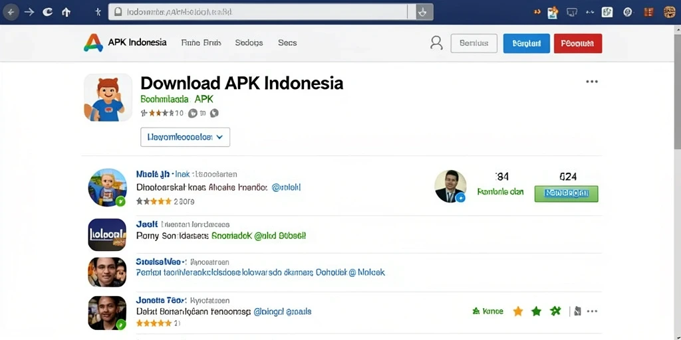Click the red-orange grid extension icon
Image resolution: width=681 pixels, height=340 pixels.
pyautogui.click(x=648, y=12)
